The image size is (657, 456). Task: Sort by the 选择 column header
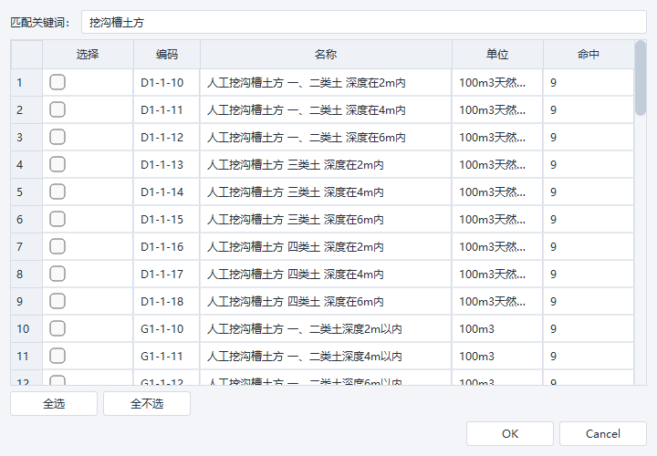pos(88,55)
